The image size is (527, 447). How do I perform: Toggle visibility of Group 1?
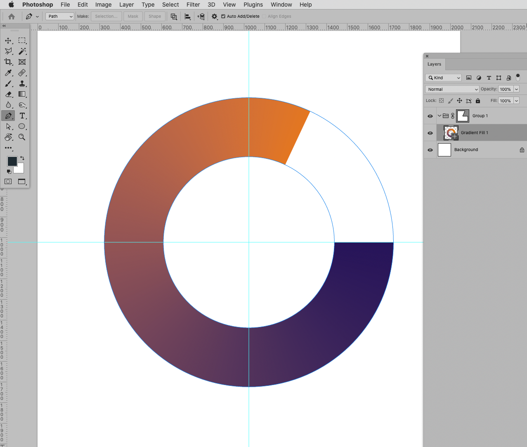click(x=430, y=116)
